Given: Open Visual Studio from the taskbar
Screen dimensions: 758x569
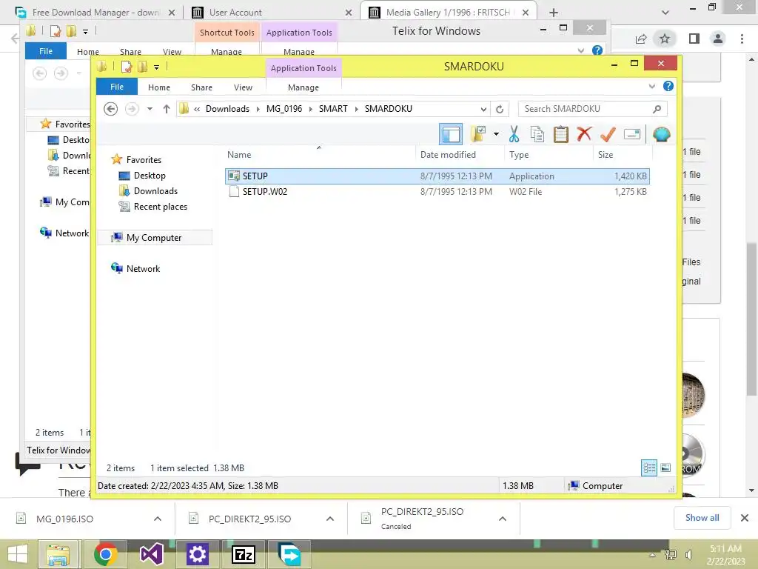Looking at the screenshot, I should coord(151,554).
